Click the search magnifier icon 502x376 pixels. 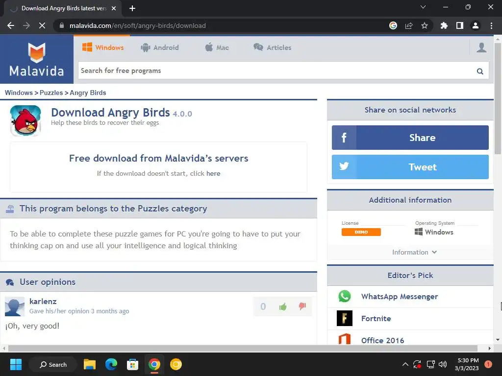(x=480, y=71)
